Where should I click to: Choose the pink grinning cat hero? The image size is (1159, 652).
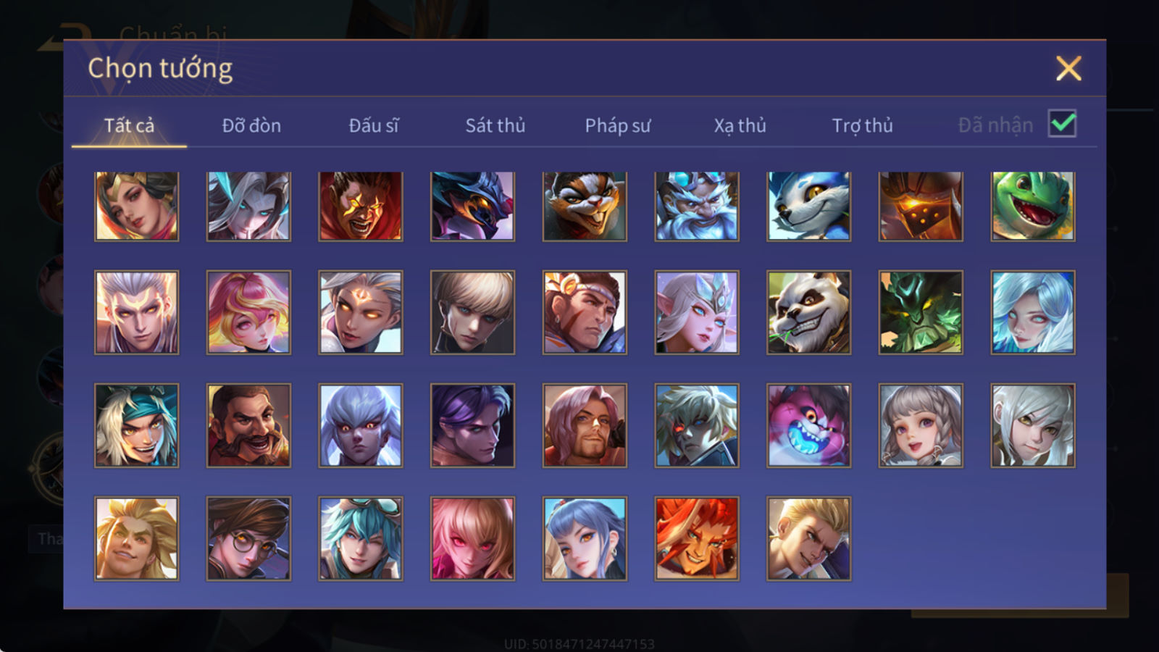[x=809, y=425]
